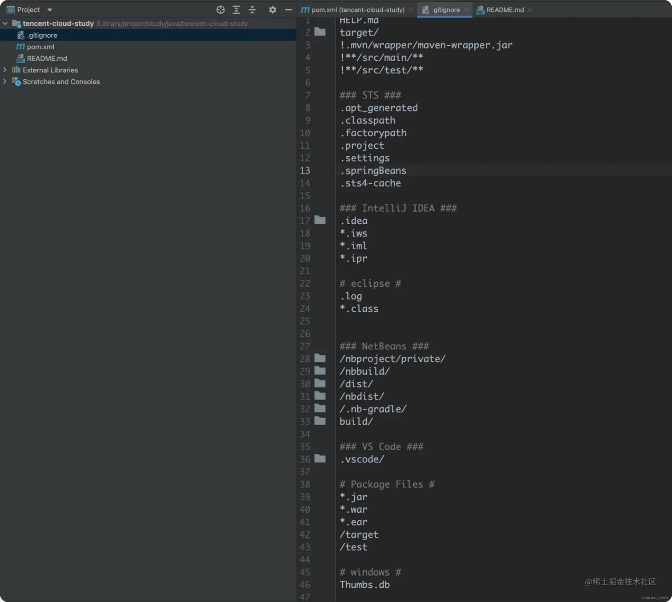Click the '/target' entry on line 42
Screen dimensions: 672x602
359,535
